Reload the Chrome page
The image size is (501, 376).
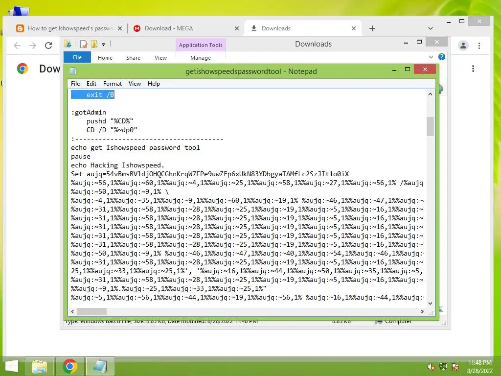tap(48, 46)
